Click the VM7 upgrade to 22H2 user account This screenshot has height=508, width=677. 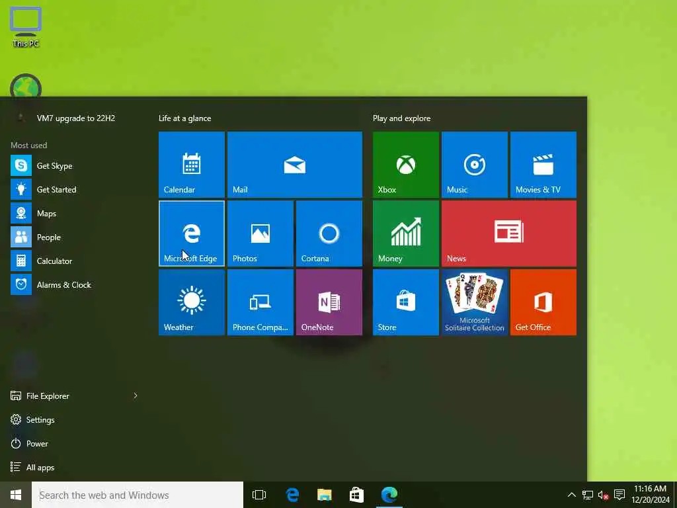pyautogui.click(x=74, y=118)
